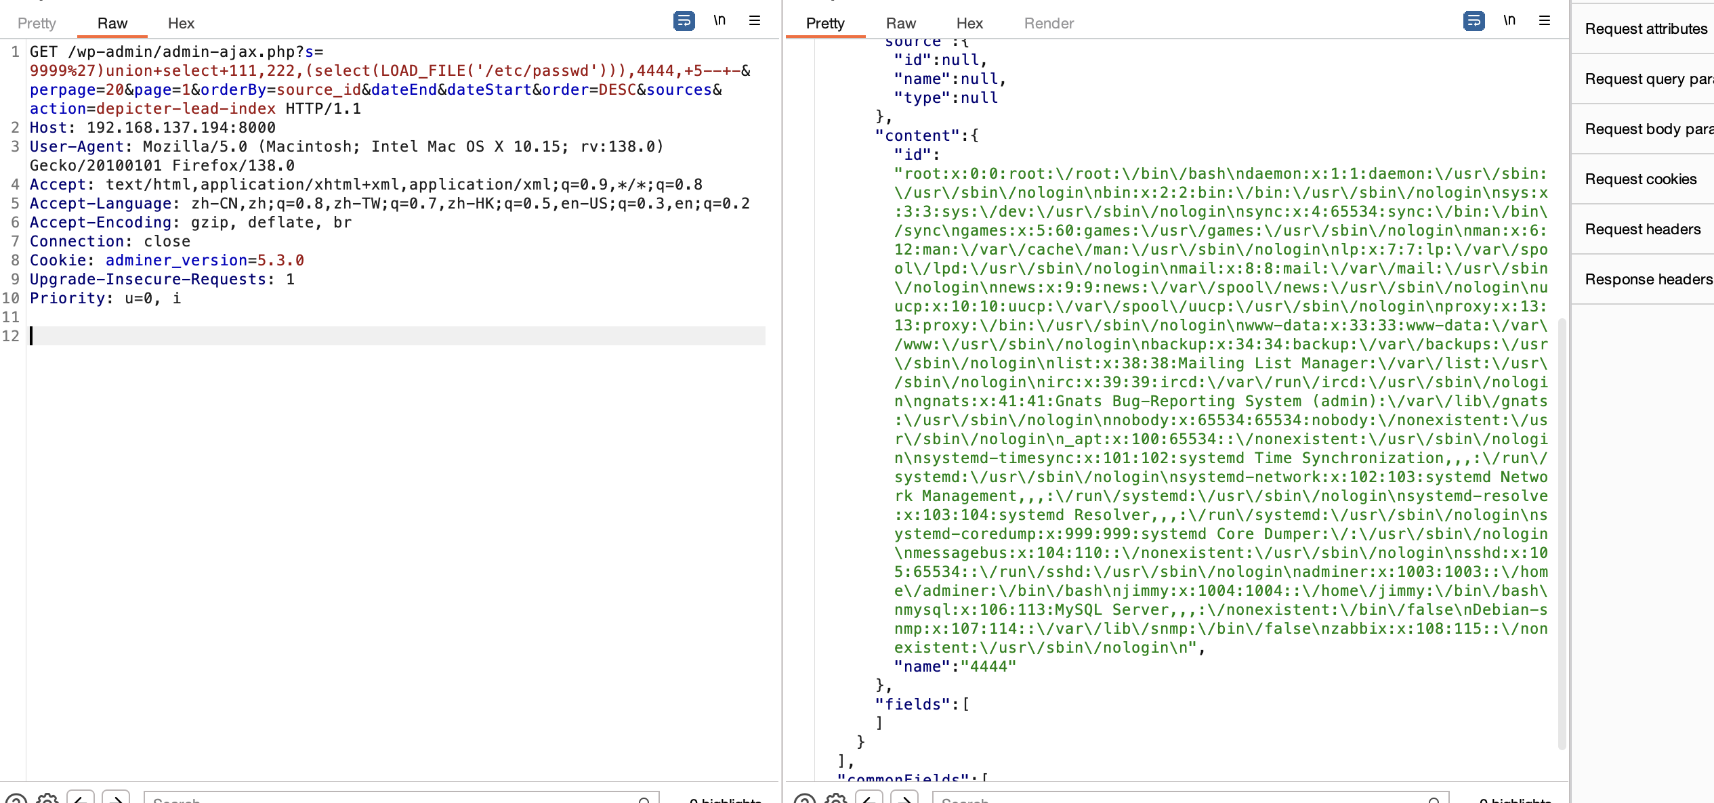Open request panel hamburger menu
Screen dimensions: 1714x803
(x=755, y=21)
